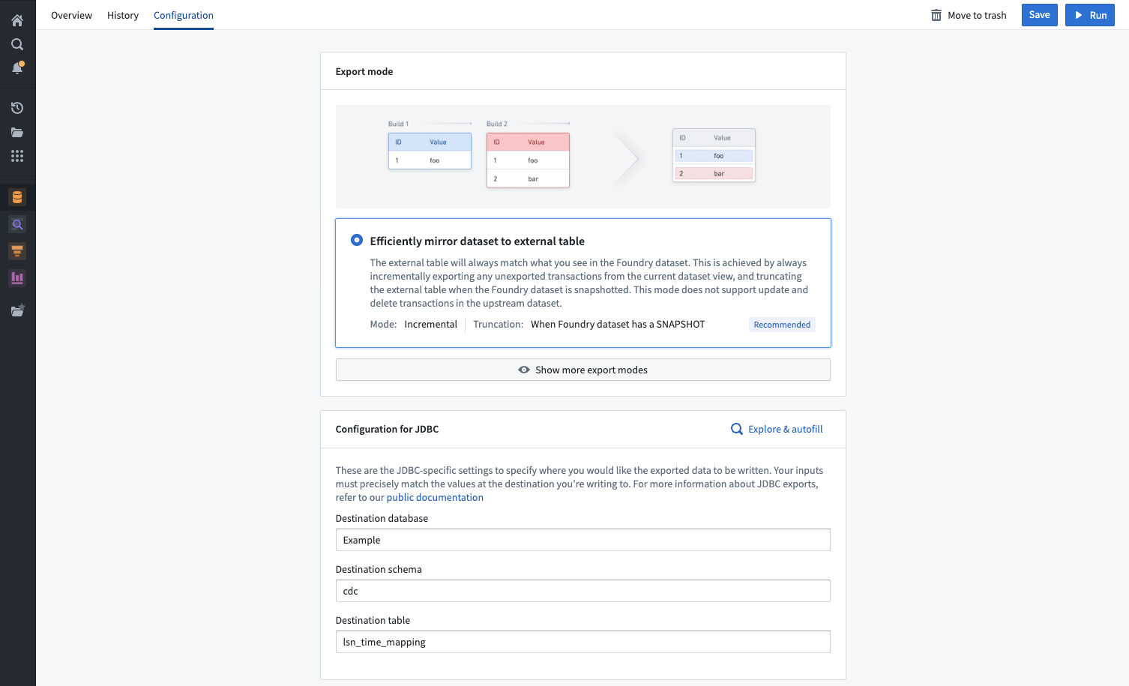1129x686 pixels.
Task: Click the 'Destination database' label
Action: point(382,518)
